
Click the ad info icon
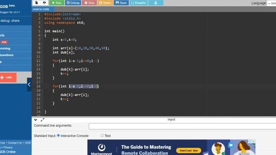click(250, 141)
